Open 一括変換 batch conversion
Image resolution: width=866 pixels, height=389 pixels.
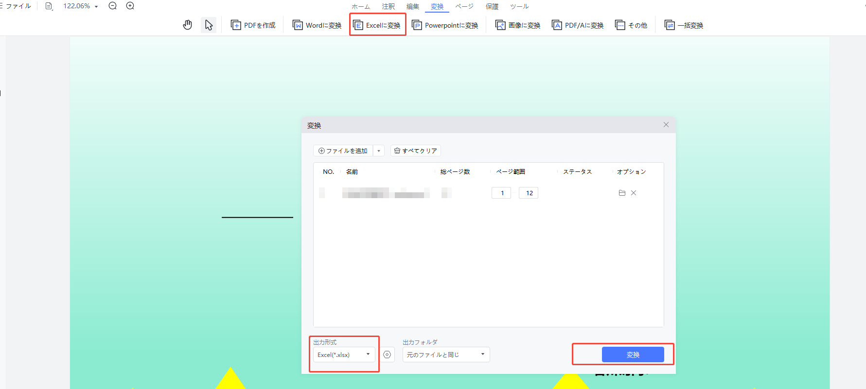pos(684,25)
